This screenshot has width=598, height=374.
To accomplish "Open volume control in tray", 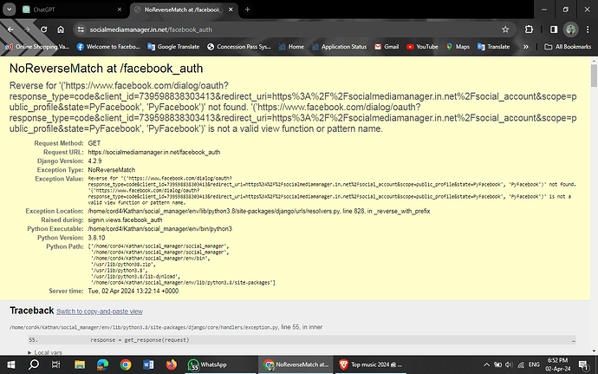I will click(x=509, y=364).
